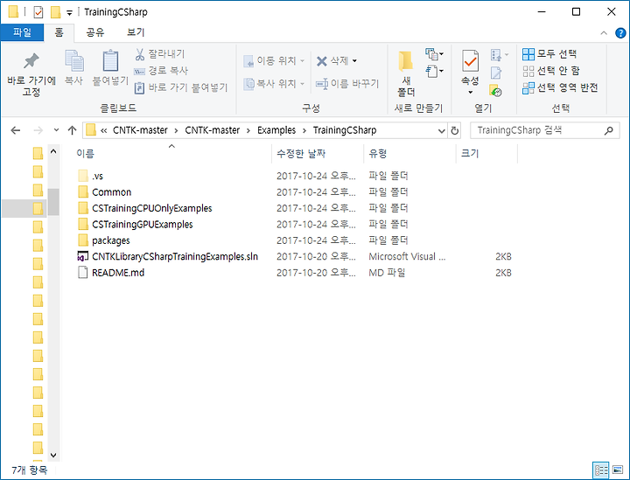Open the easy access dropdown icon
The image size is (630, 480).
(434, 72)
